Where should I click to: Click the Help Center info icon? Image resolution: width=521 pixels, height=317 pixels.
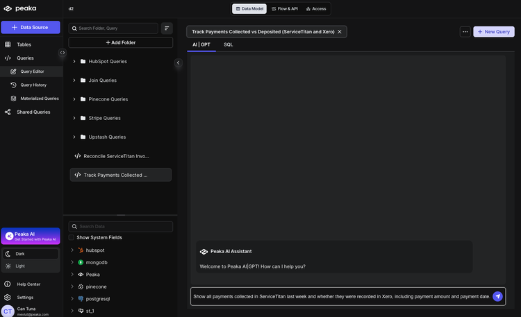tap(8, 284)
